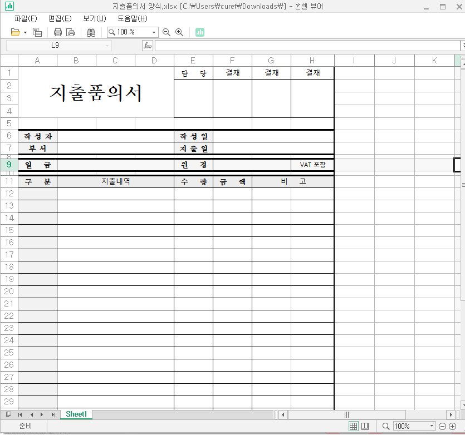Click the last-sheet navigation arrow button

click(x=52, y=414)
